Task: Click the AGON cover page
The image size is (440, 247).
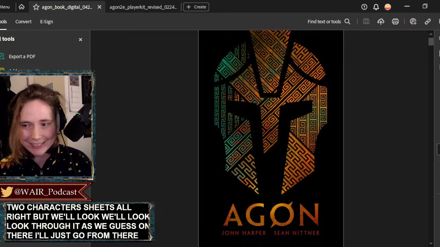Action: click(271, 139)
